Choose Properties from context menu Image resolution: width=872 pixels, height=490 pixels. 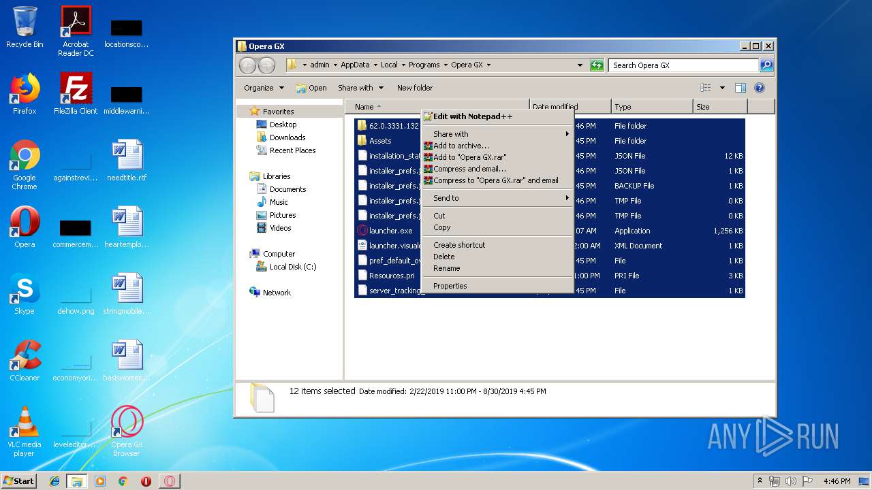click(x=496, y=286)
